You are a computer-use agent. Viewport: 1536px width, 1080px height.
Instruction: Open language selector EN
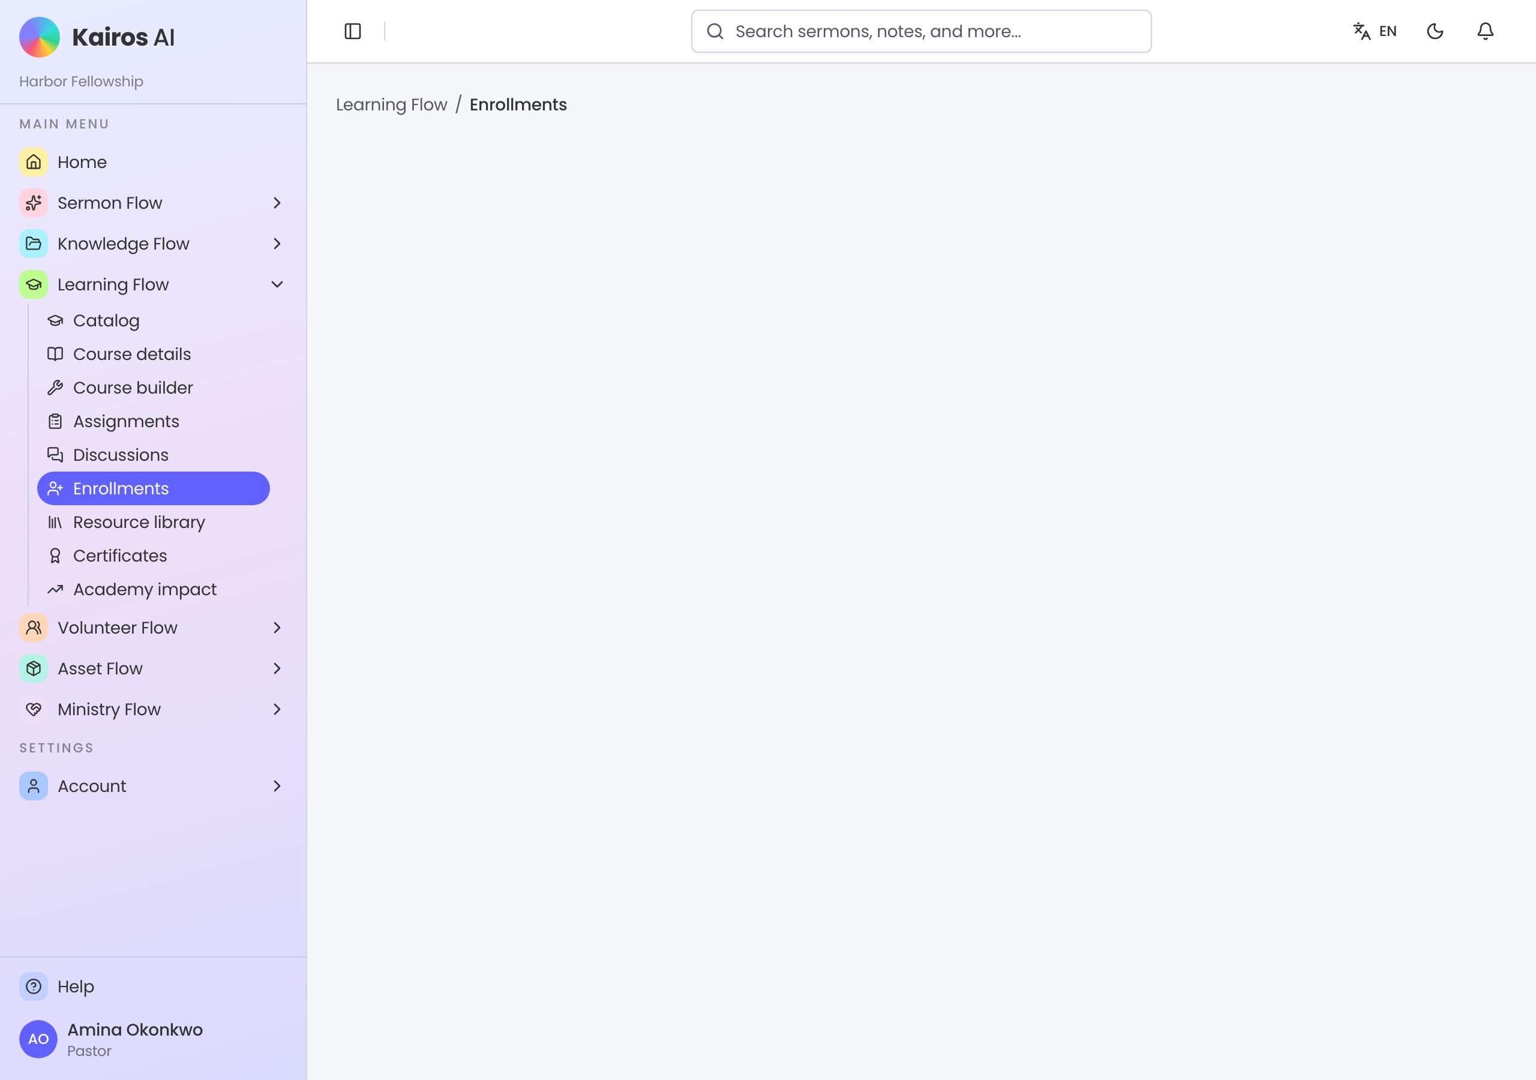pyautogui.click(x=1375, y=31)
